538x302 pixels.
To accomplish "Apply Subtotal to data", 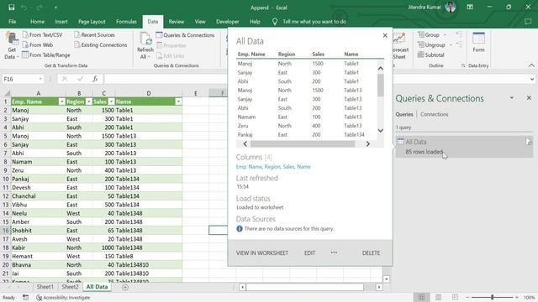I will tap(431, 55).
